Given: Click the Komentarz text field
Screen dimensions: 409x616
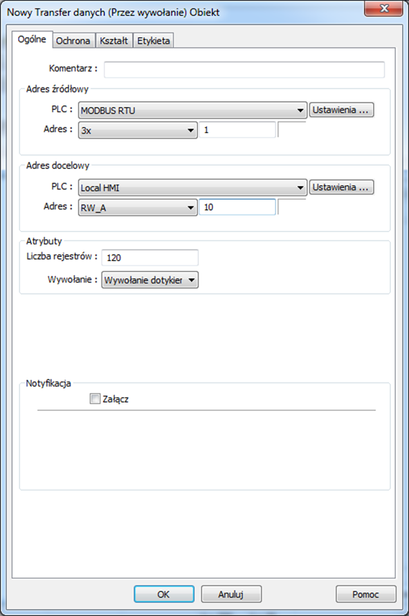Looking at the screenshot, I should coord(244,69).
